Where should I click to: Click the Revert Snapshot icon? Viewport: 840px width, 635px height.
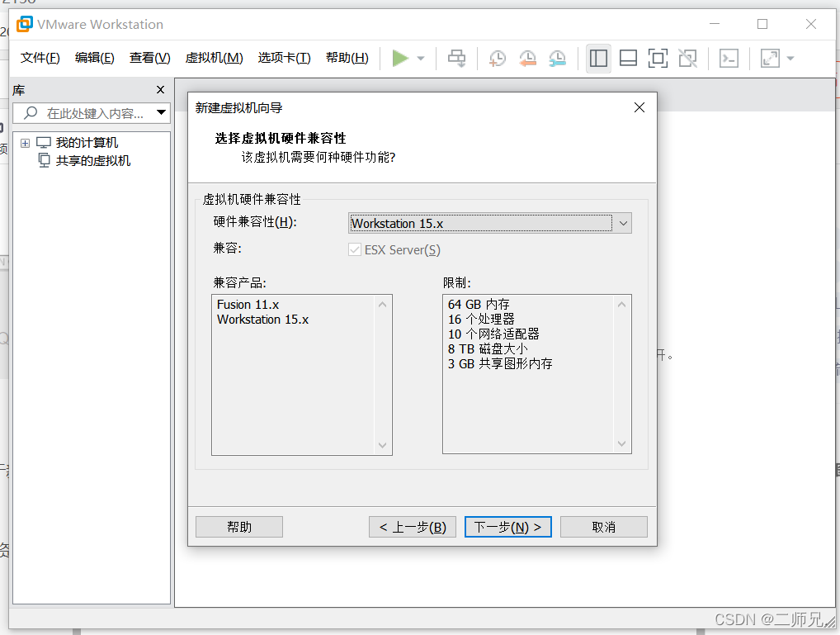528,58
